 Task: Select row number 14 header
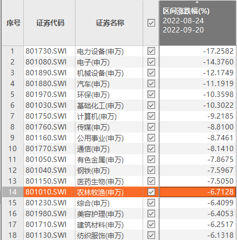pyautogui.click(x=12, y=192)
